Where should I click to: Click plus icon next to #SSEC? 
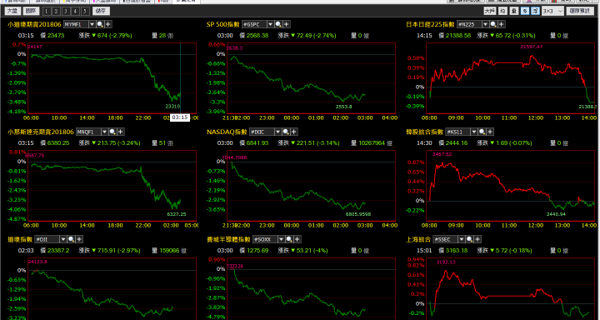[x=477, y=240]
